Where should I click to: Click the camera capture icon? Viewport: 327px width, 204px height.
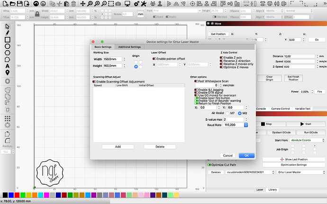(x=118, y=3)
